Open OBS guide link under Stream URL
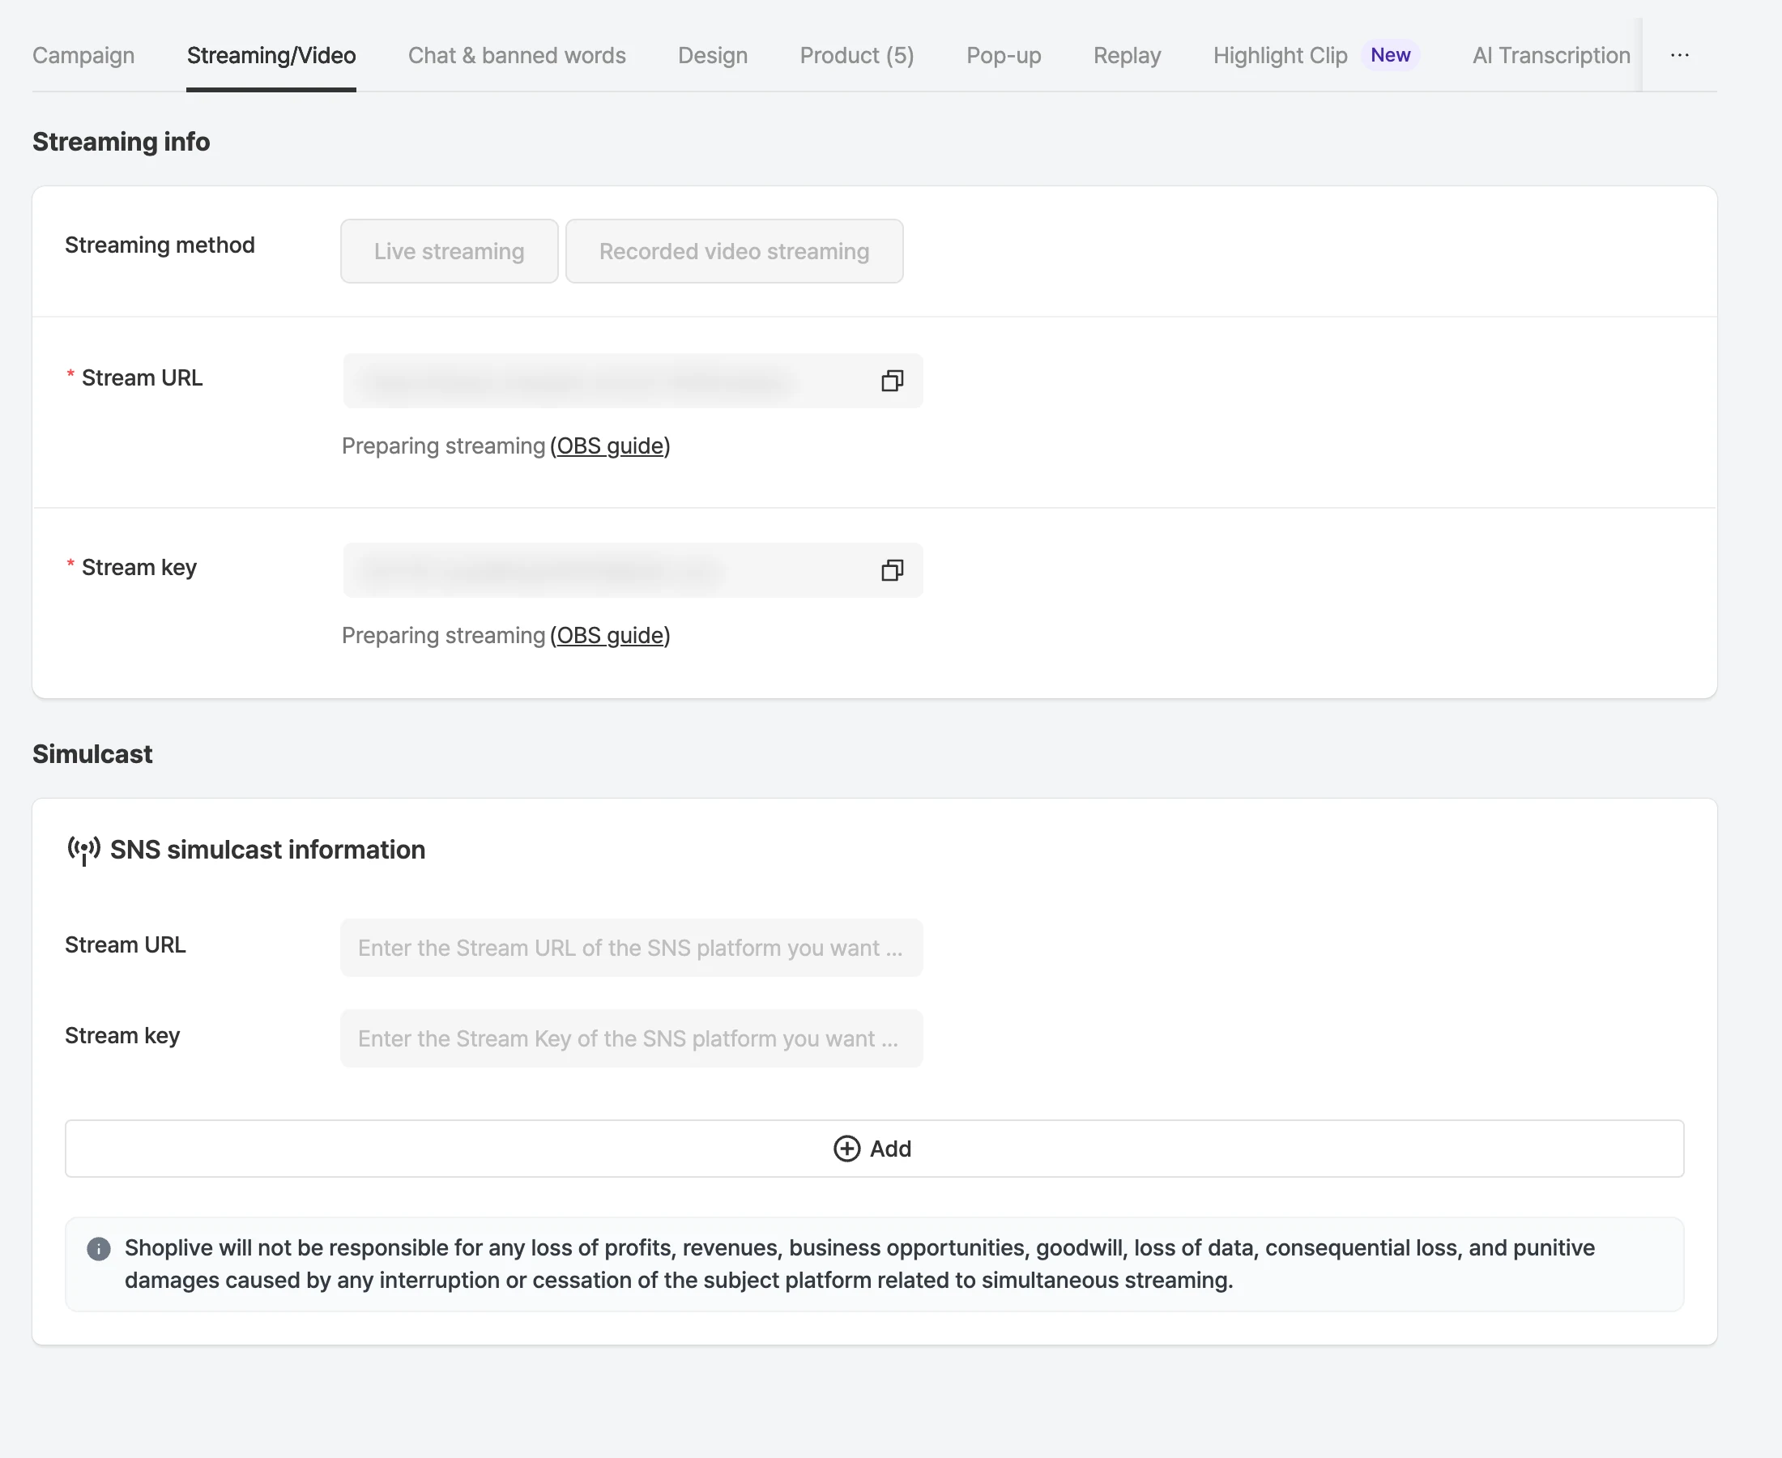The height and width of the screenshot is (1458, 1782). 611,446
